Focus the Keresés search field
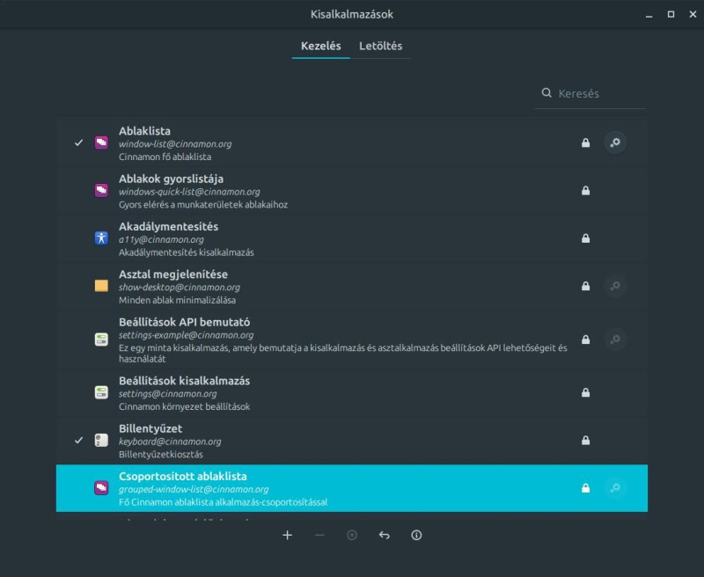The height and width of the screenshot is (577, 704). 590,93
